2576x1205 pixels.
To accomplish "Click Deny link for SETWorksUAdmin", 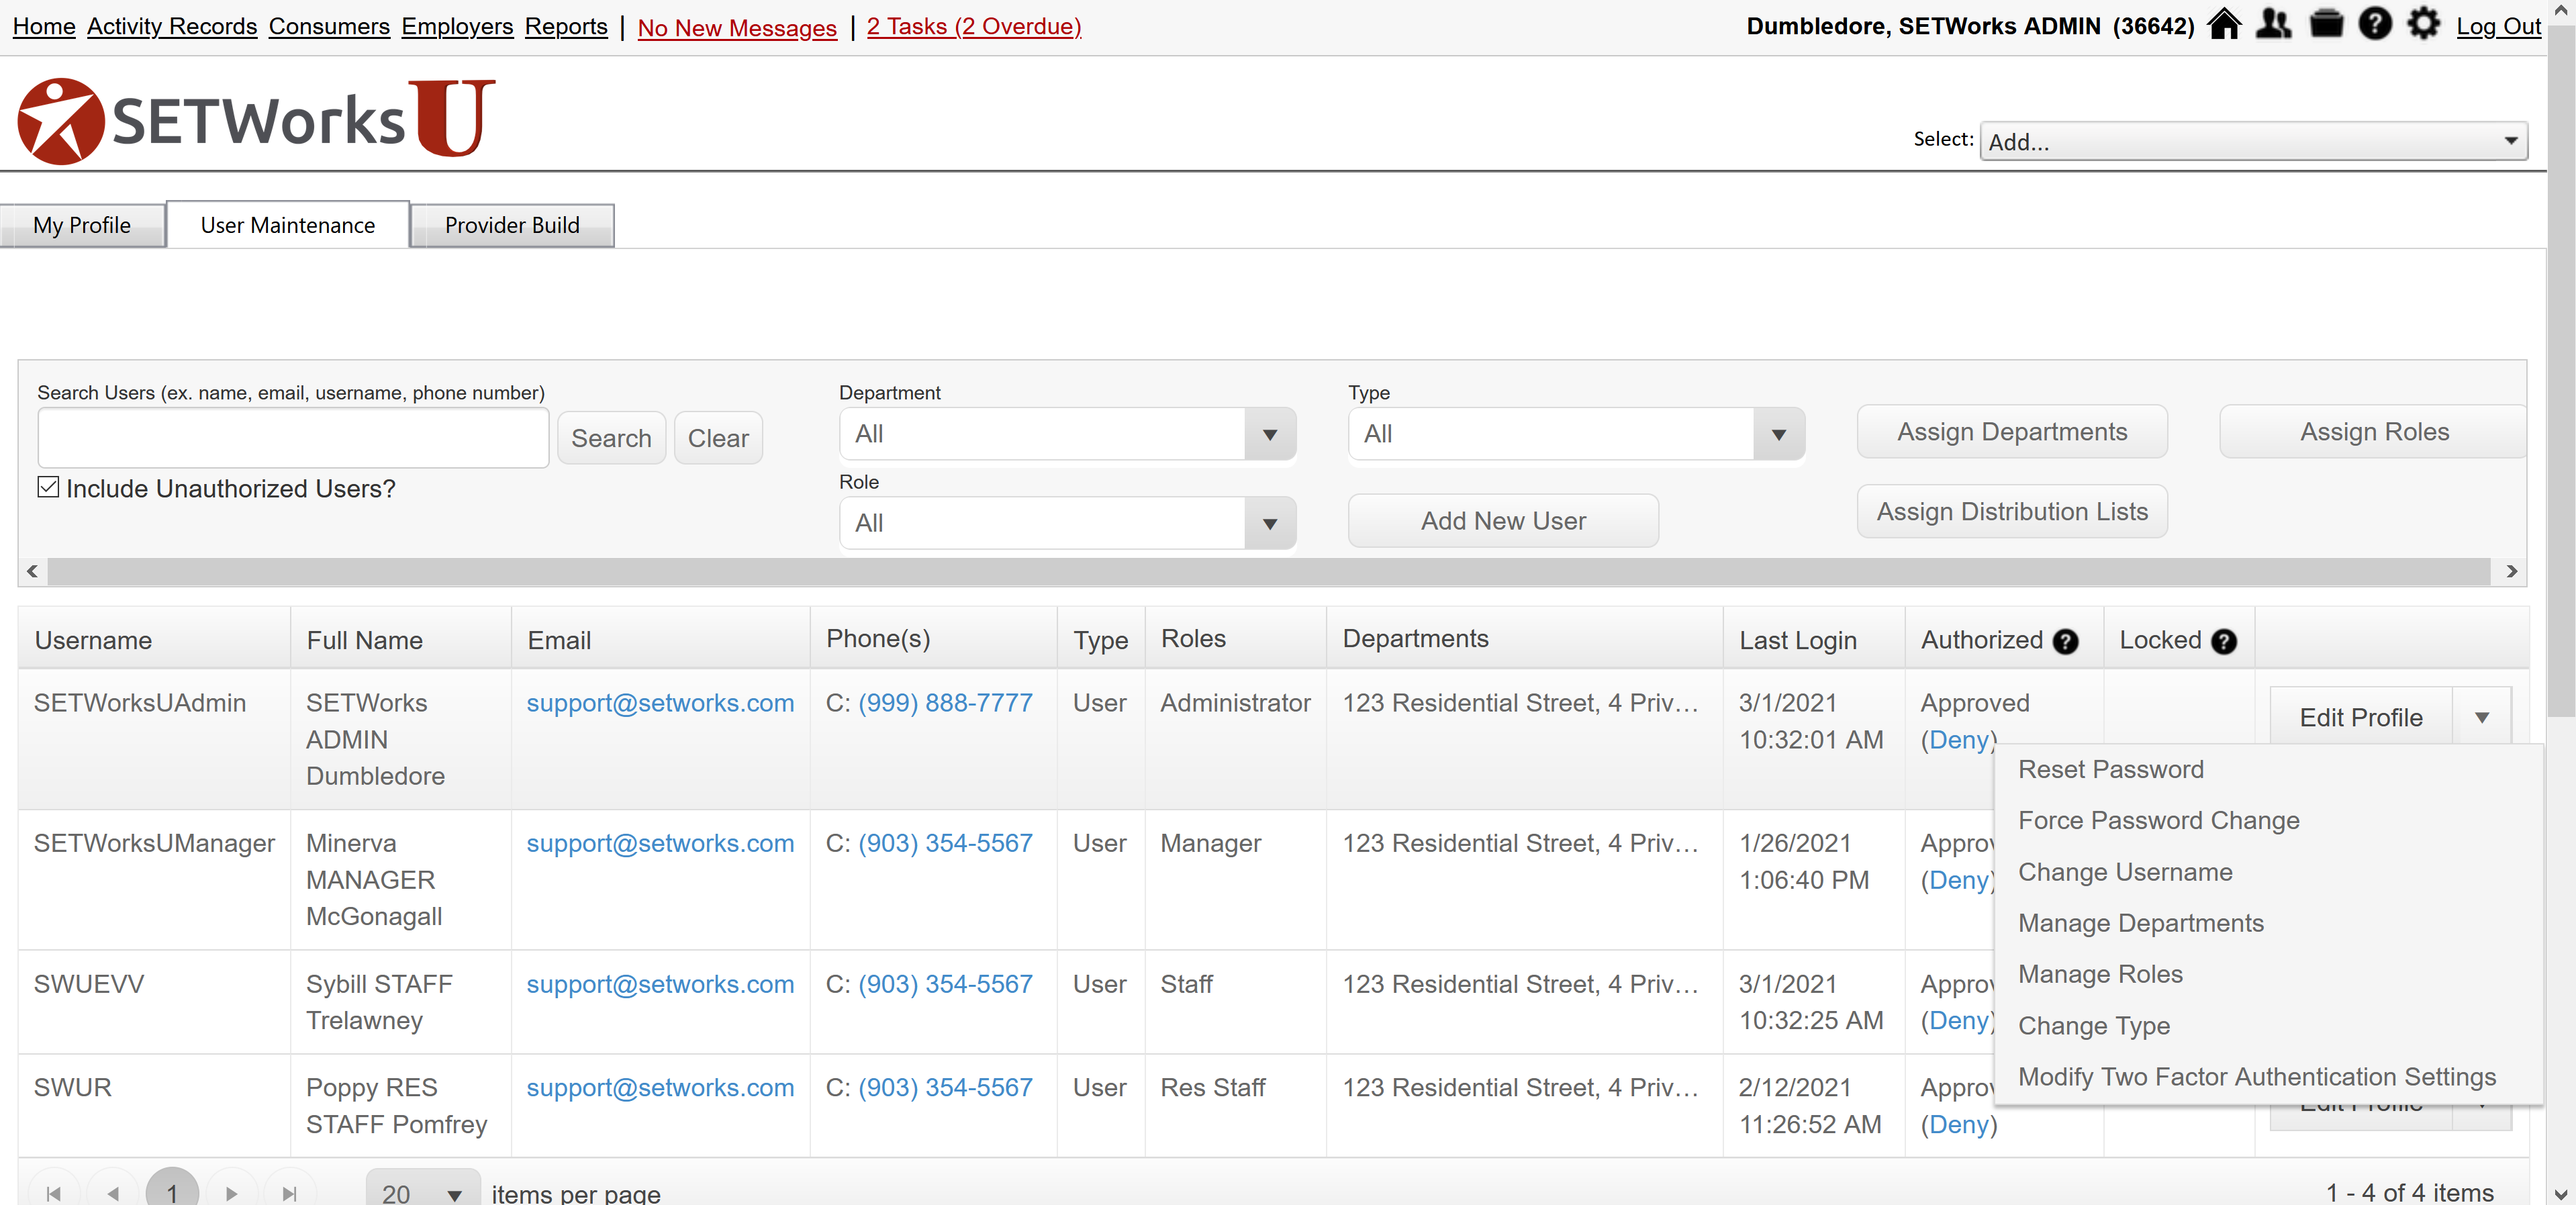I will pyautogui.click(x=1957, y=740).
